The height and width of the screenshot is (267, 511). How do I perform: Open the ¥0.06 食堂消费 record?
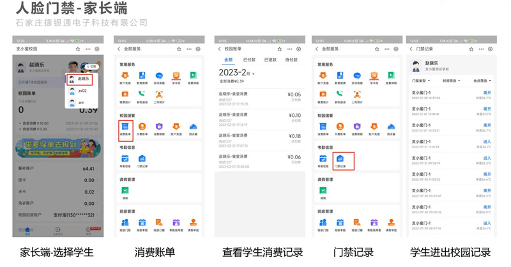coord(260,162)
